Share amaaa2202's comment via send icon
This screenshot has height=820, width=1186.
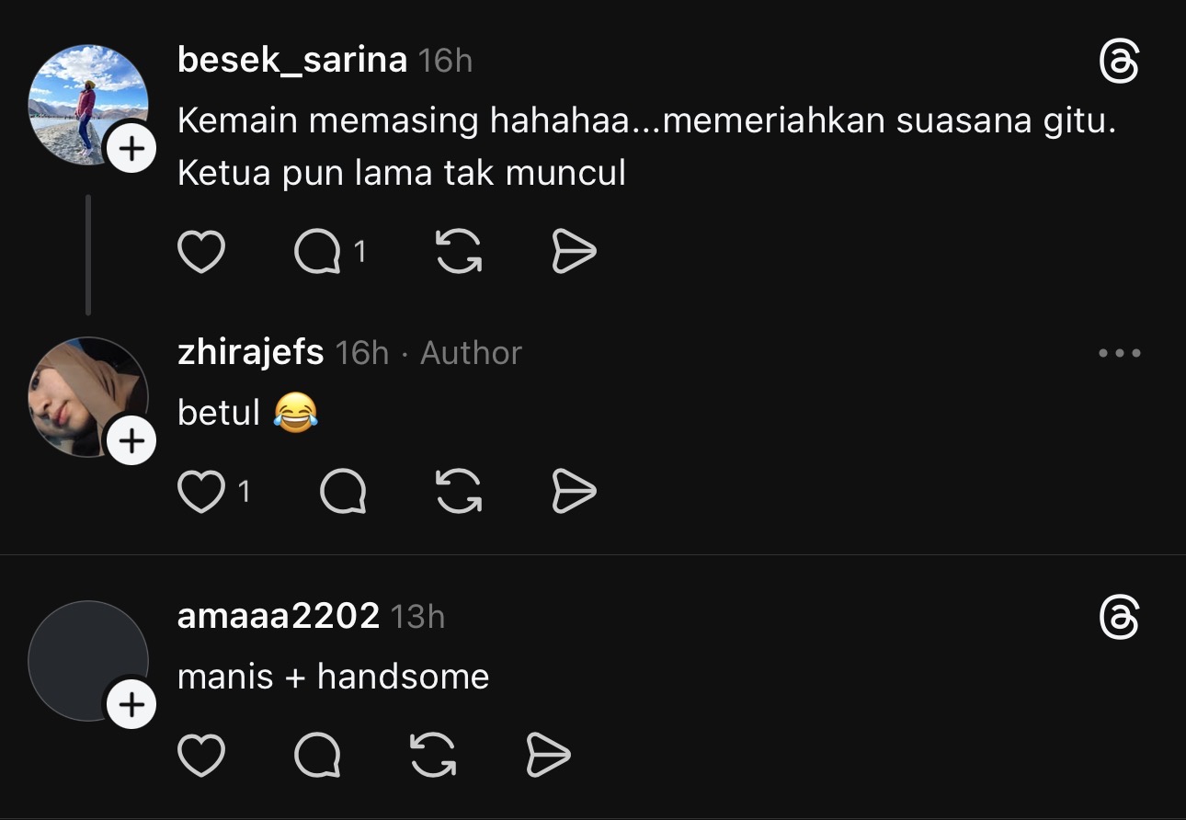point(548,756)
